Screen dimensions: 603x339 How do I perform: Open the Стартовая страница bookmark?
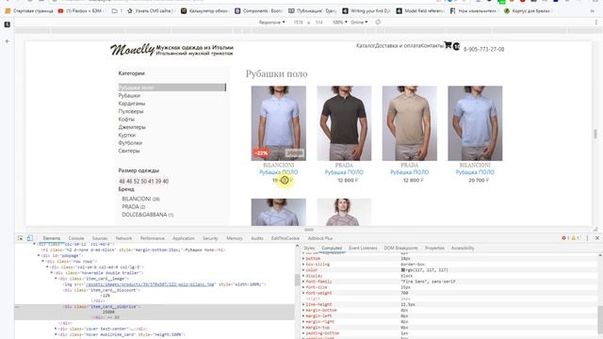point(29,11)
